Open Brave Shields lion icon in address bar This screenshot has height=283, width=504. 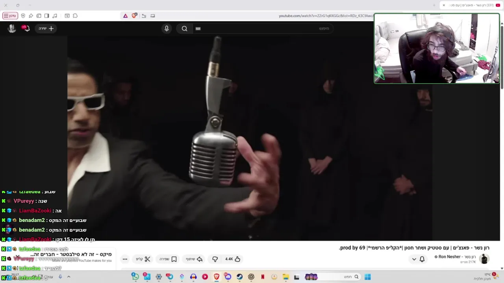pyautogui.click(x=134, y=16)
